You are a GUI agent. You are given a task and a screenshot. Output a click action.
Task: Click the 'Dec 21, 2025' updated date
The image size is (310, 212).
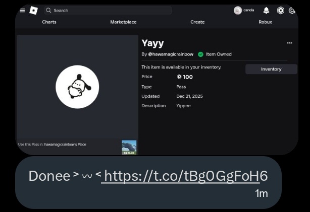(189, 96)
